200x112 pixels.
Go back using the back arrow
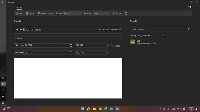tap(3, 2)
